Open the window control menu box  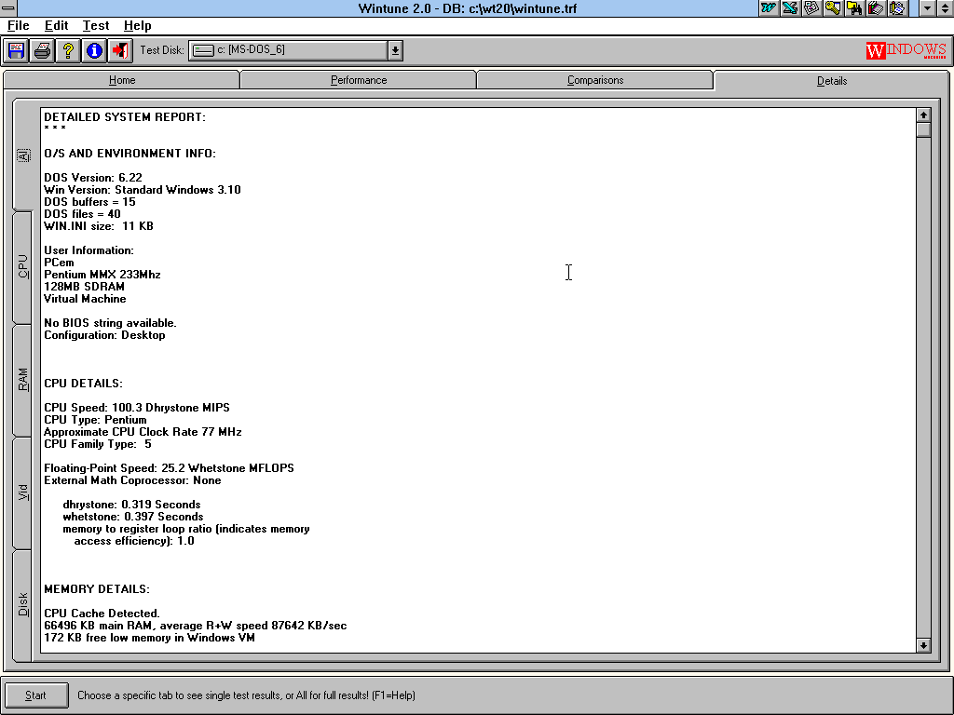tap(8, 8)
